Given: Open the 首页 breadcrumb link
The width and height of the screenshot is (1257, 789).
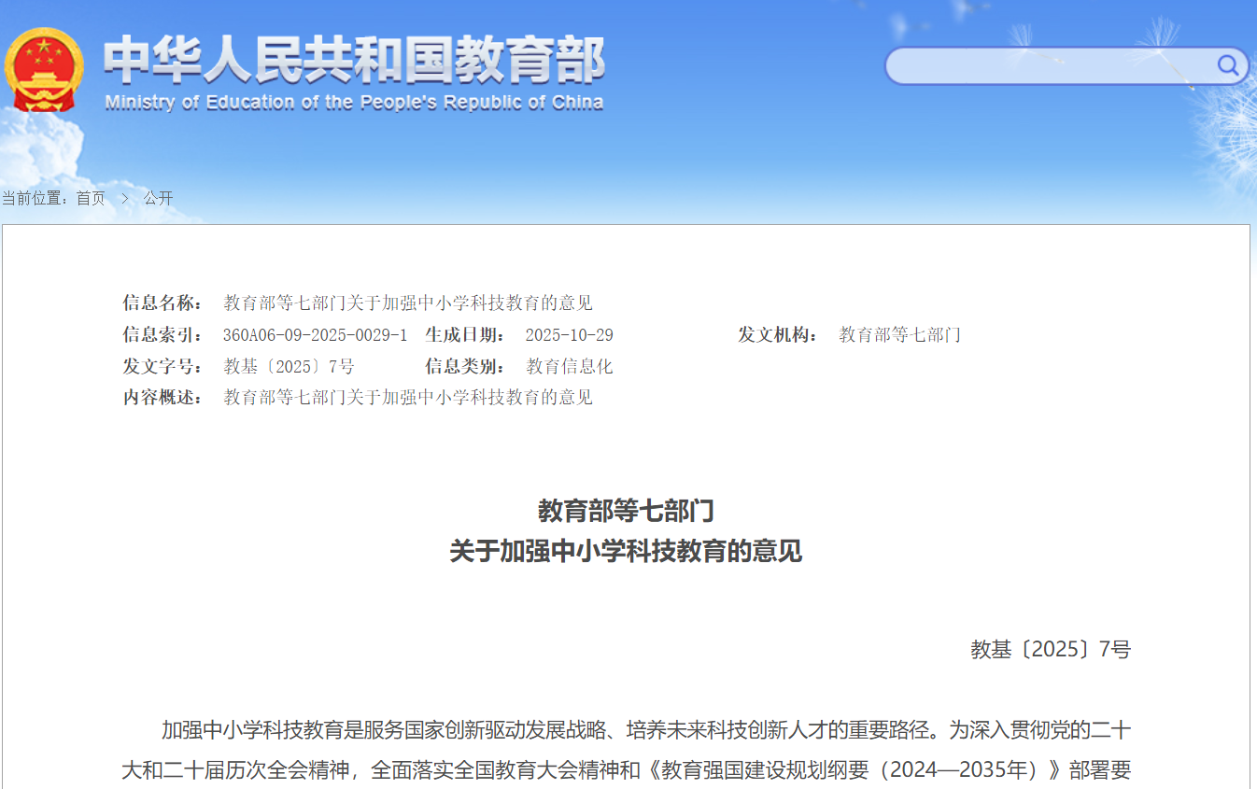Looking at the screenshot, I should coord(91,198).
